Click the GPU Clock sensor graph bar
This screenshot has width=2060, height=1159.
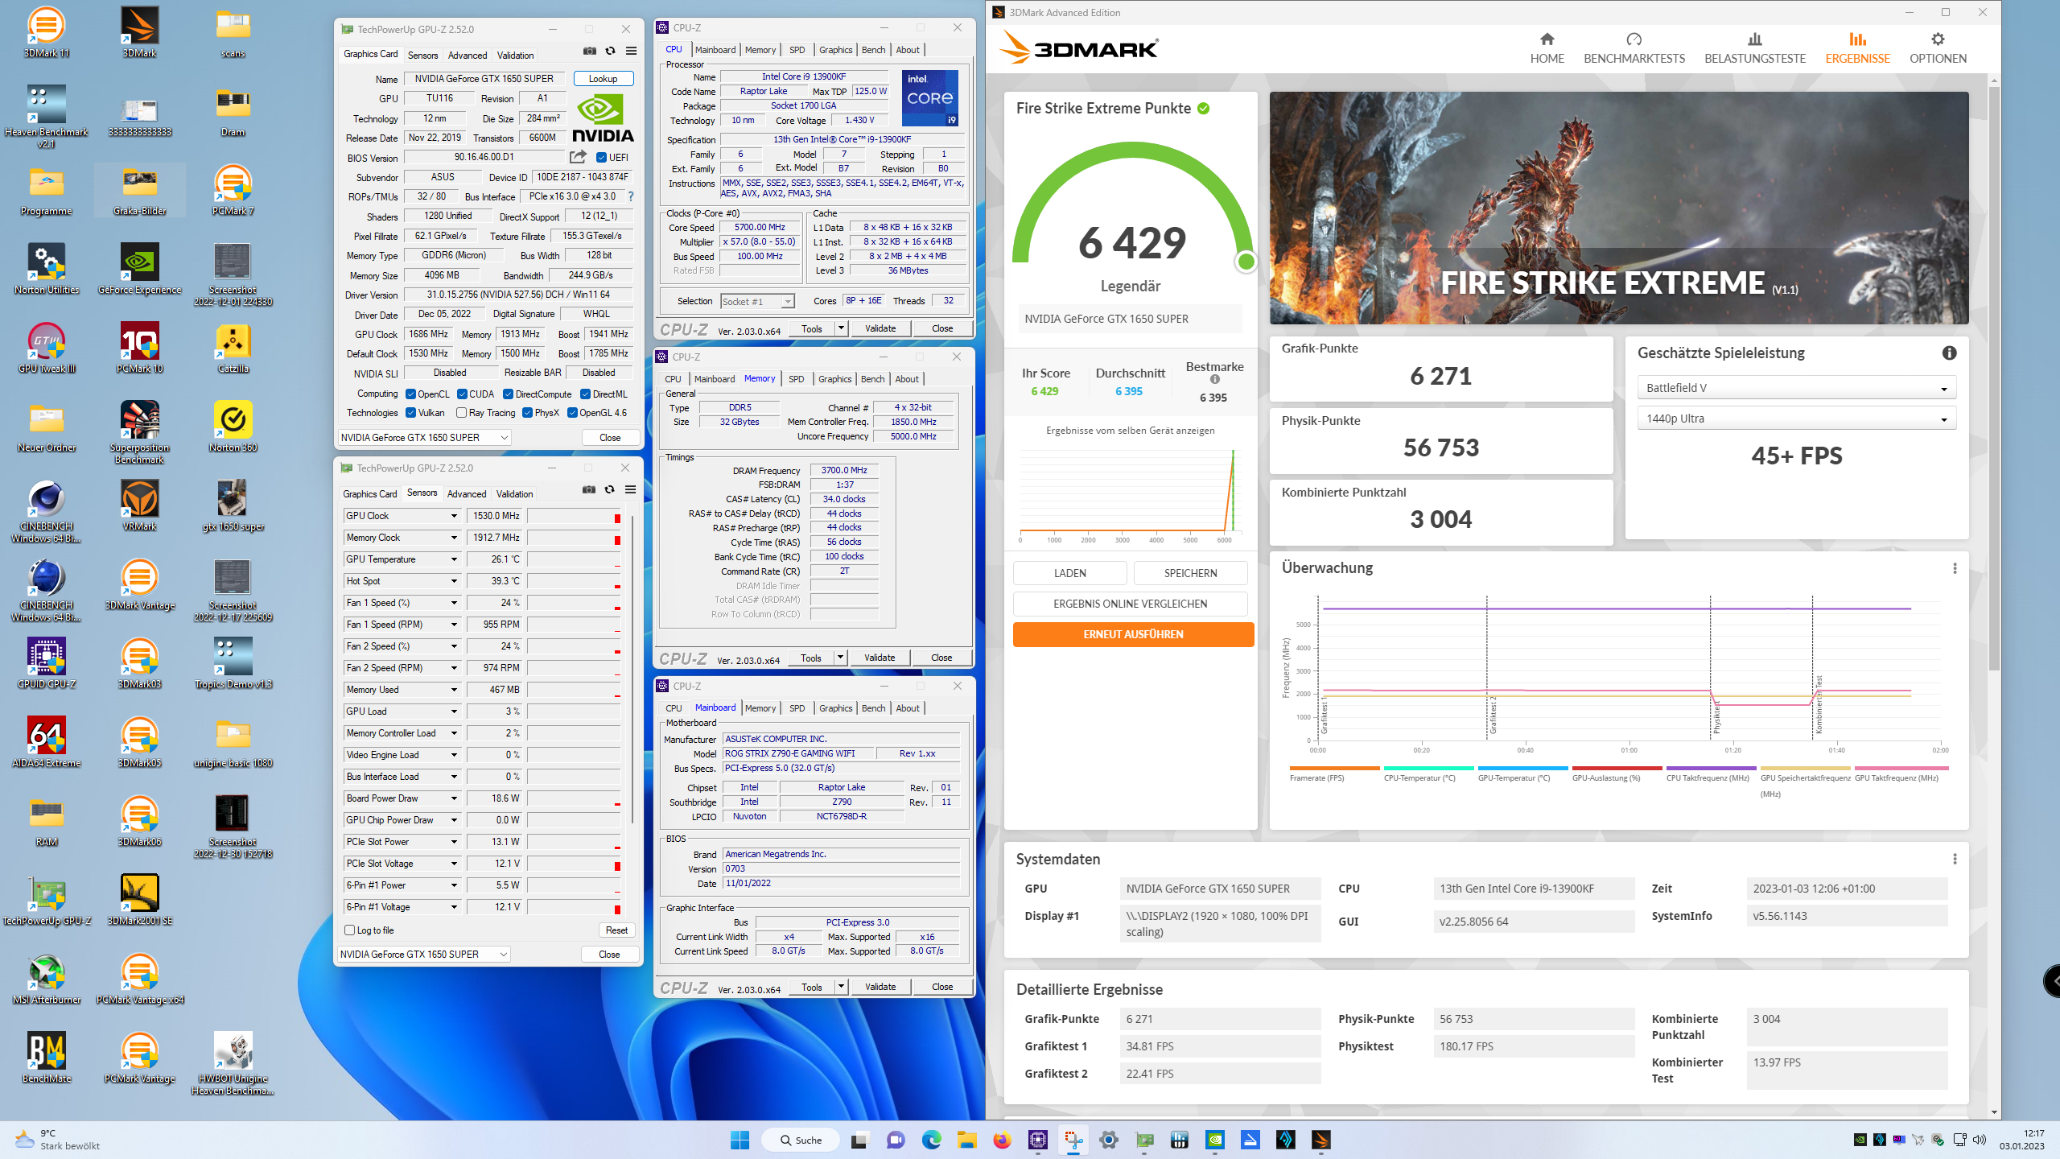point(575,516)
